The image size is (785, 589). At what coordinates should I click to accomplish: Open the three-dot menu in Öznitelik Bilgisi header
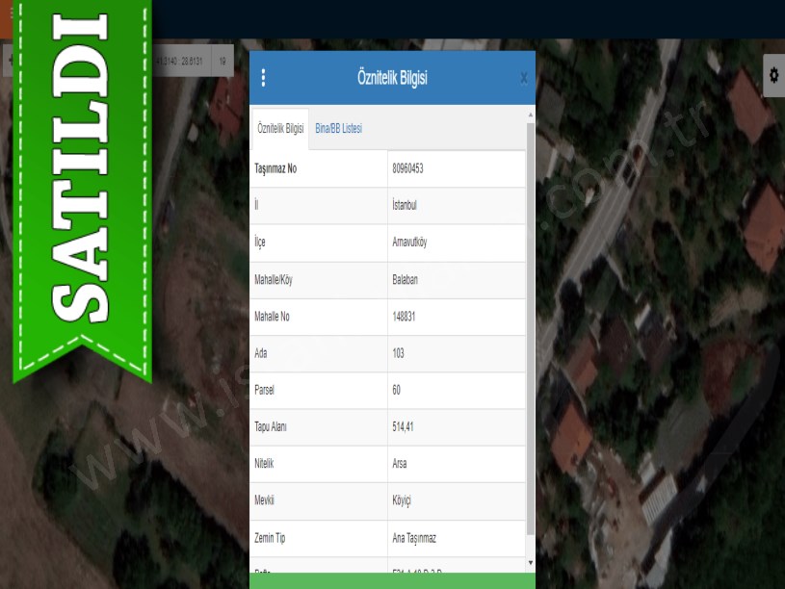263,78
